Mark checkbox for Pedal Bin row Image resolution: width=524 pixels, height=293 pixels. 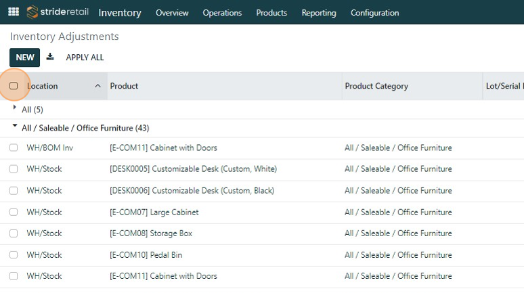point(14,255)
